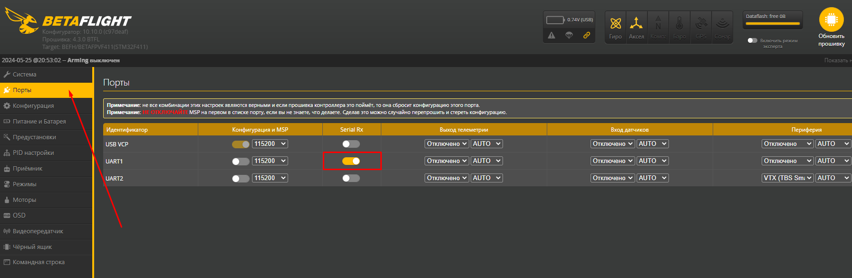Enable Serial Rx on UART2
This screenshot has height=278, width=852.
point(351,178)
